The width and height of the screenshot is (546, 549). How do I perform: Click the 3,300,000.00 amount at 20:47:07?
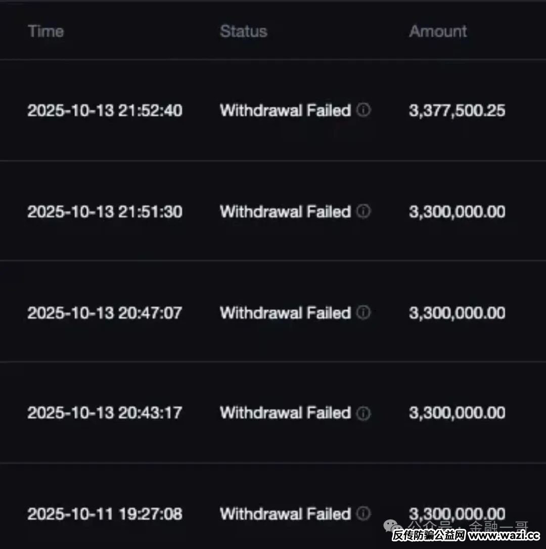[x=457, y=313]
